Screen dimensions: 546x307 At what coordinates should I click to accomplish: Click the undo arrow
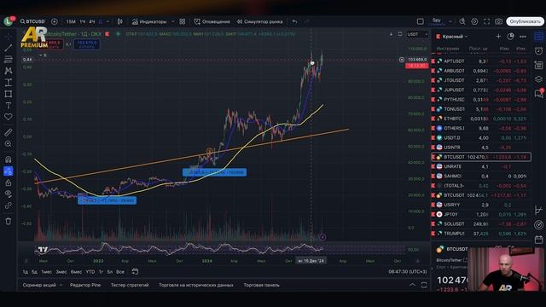[x=294, y=21]
